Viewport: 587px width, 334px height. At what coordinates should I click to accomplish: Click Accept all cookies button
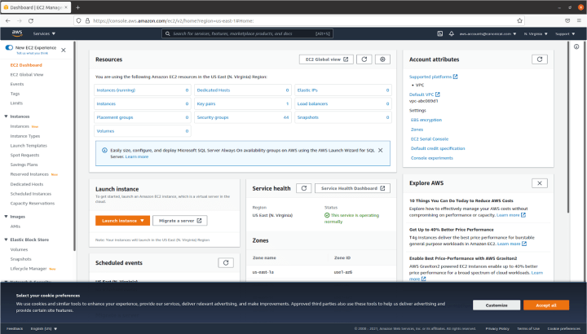[546, 305]
